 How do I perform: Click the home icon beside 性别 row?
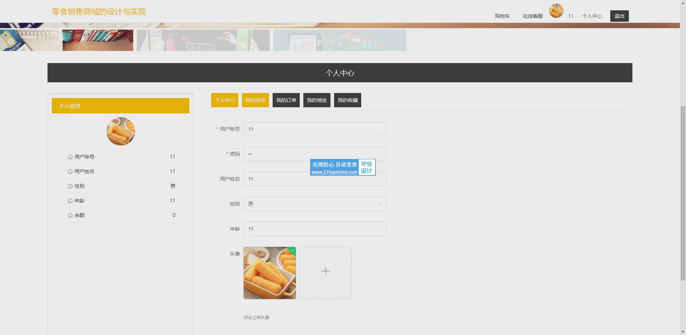point(70,186)
